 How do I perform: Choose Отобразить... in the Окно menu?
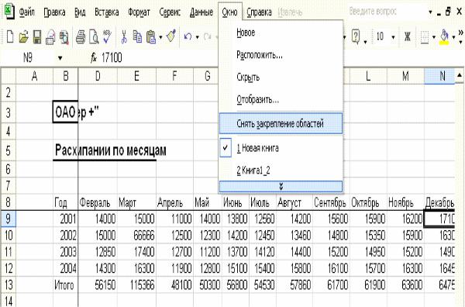[281, 100]
